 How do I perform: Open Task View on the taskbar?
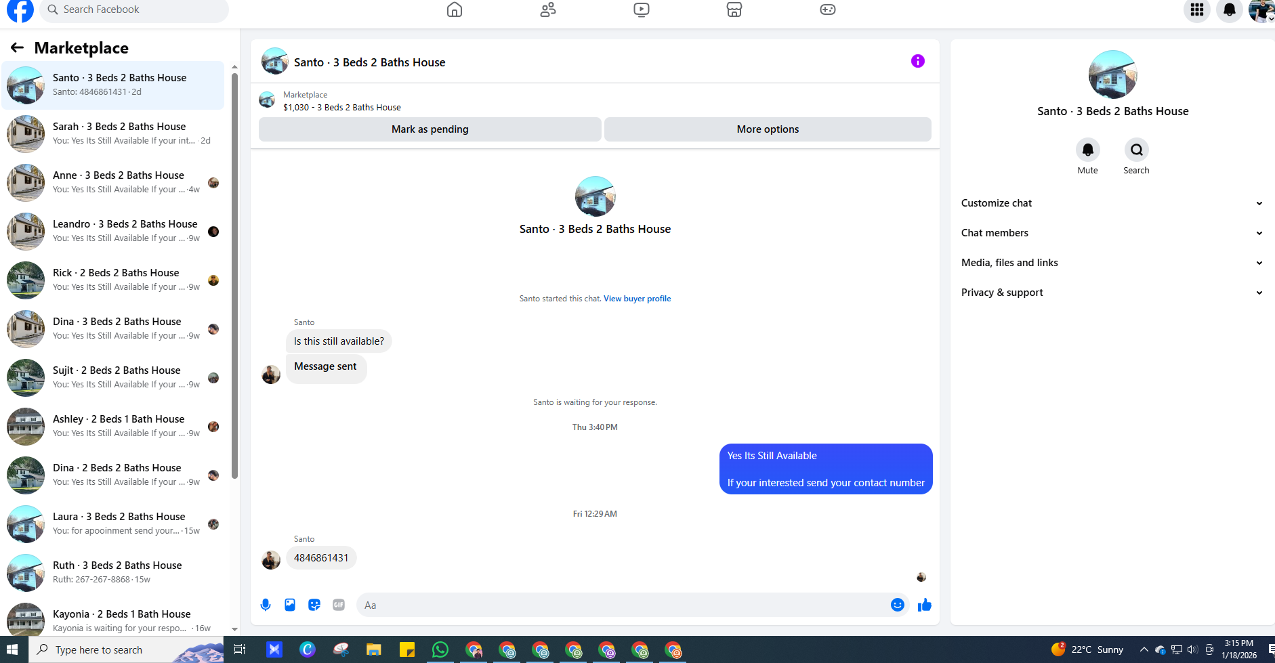[240, 650]
